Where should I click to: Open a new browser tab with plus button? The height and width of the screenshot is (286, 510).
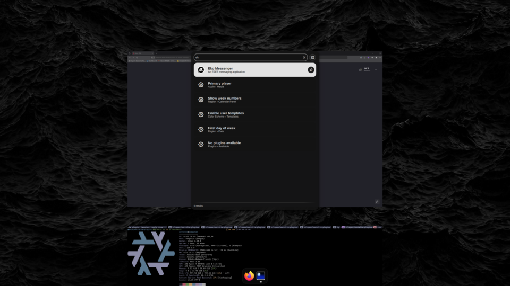pos(156,53)
